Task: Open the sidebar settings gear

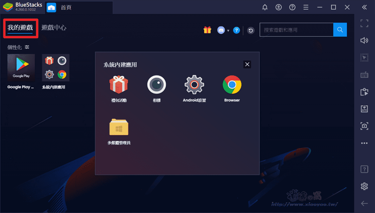Action: (x=364, y=186)
